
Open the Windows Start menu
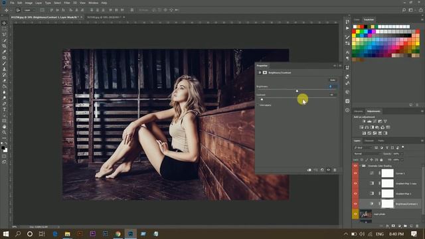click(6, 234)
